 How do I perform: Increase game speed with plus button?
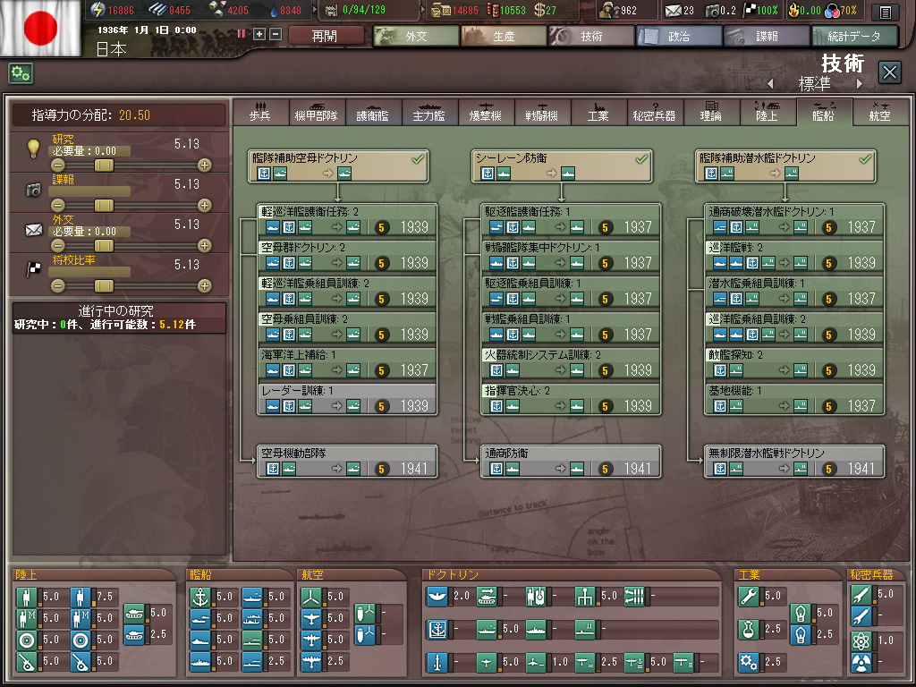click(259, 35)
